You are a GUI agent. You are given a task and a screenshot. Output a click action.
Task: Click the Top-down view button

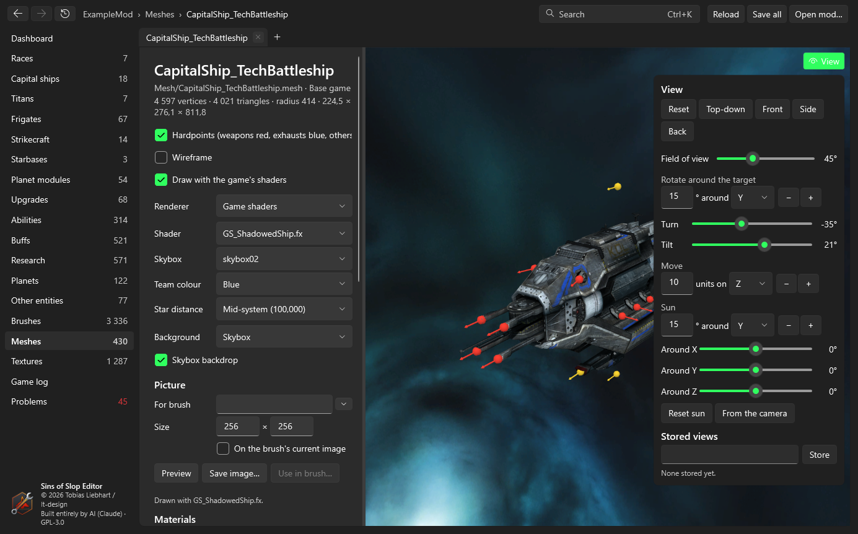click(725, 109)
